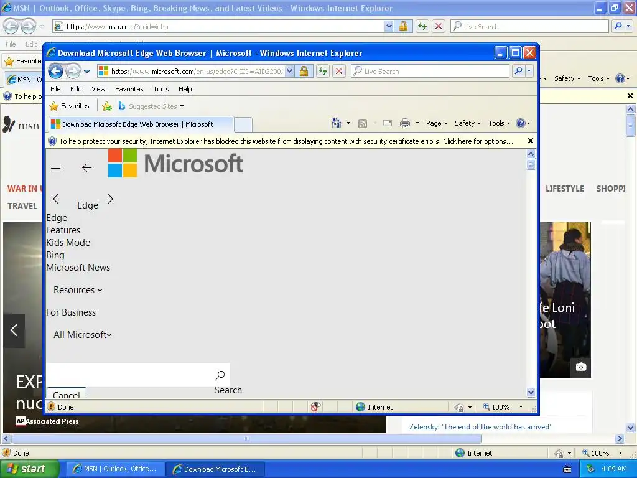637x478 pixels.
Task: Click security certificate information bar message
Action: (286, 141)
